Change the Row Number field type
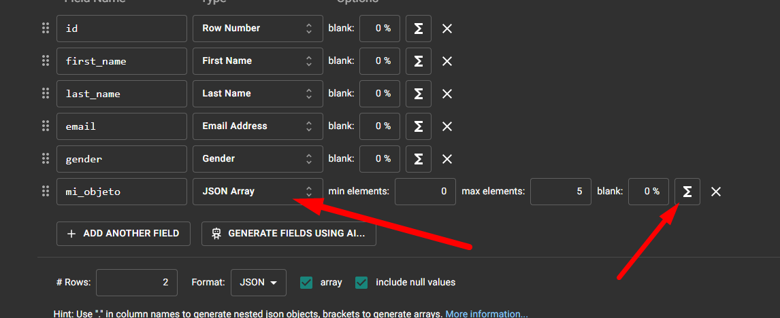Screen dimensions: 780x318 [x=257, y=29]
